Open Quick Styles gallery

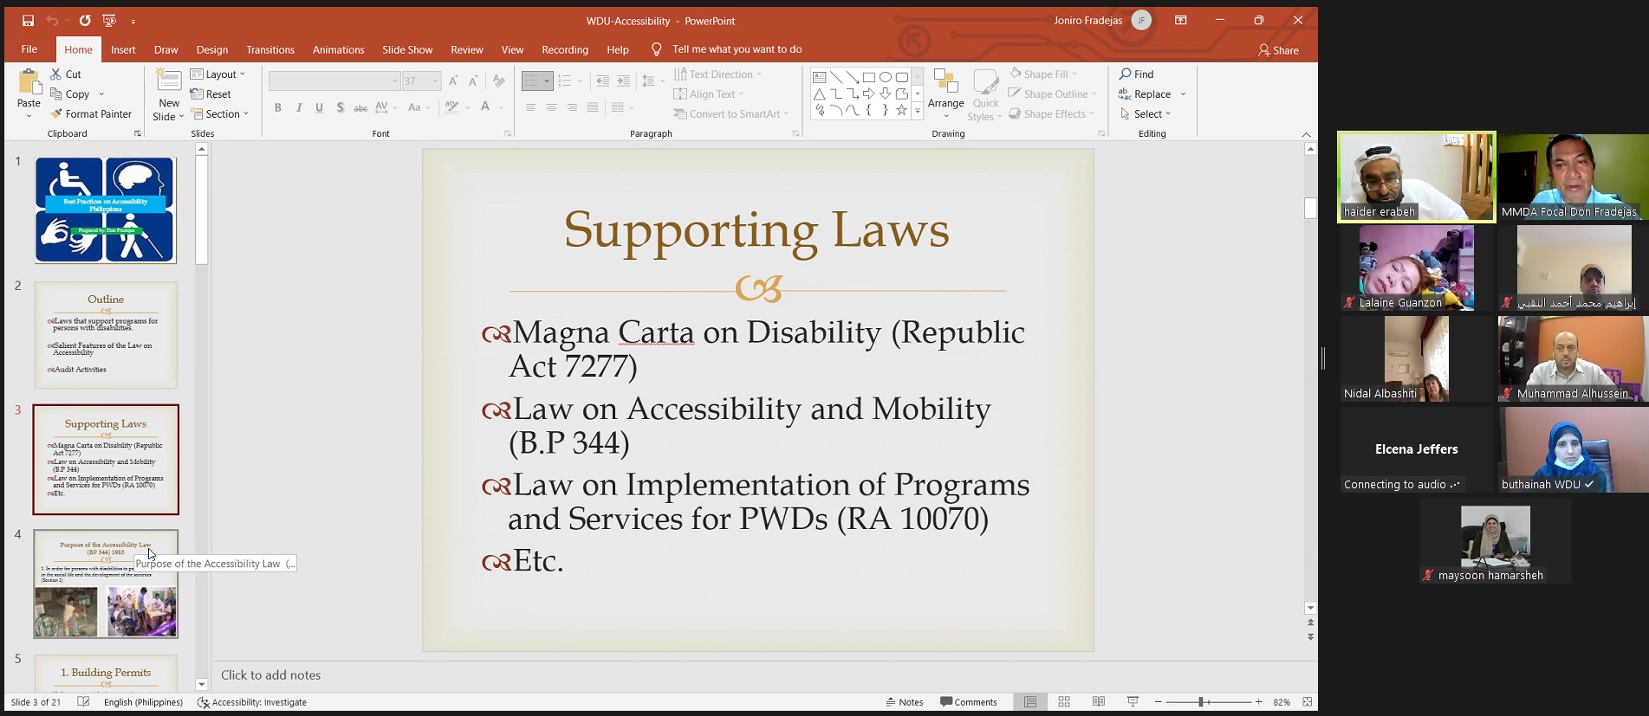(x=986, y=95)
